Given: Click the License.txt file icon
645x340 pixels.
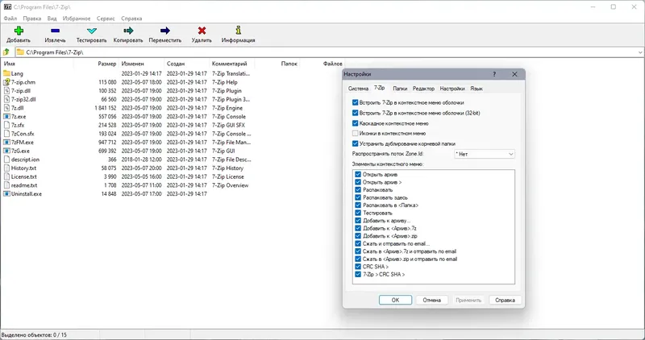Looking at the screenshot, I should pos(6,176).
